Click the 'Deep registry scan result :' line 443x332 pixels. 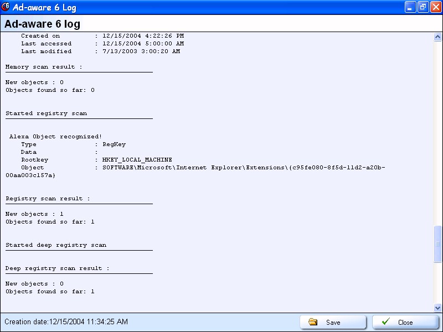58,268
